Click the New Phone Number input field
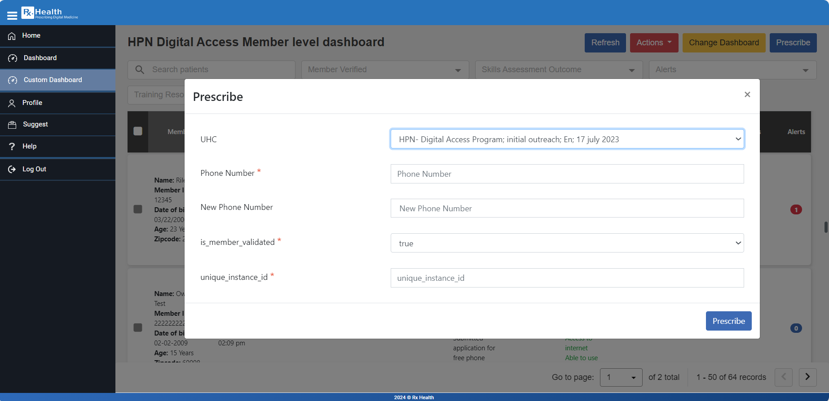This screenshot has width=829, height=401. (567, 208)
